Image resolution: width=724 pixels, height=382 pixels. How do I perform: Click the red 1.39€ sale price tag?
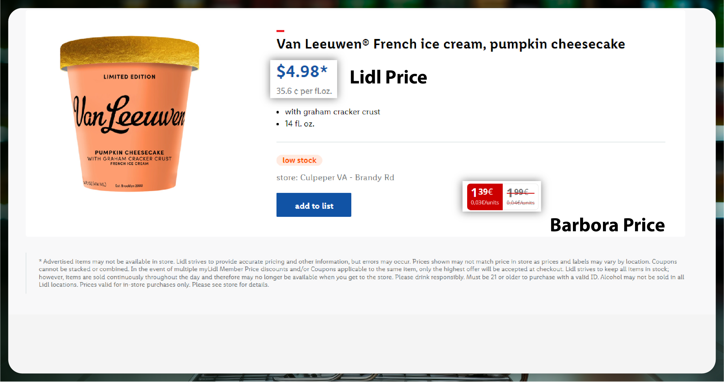pyautogui.click(x=482, y=192)
